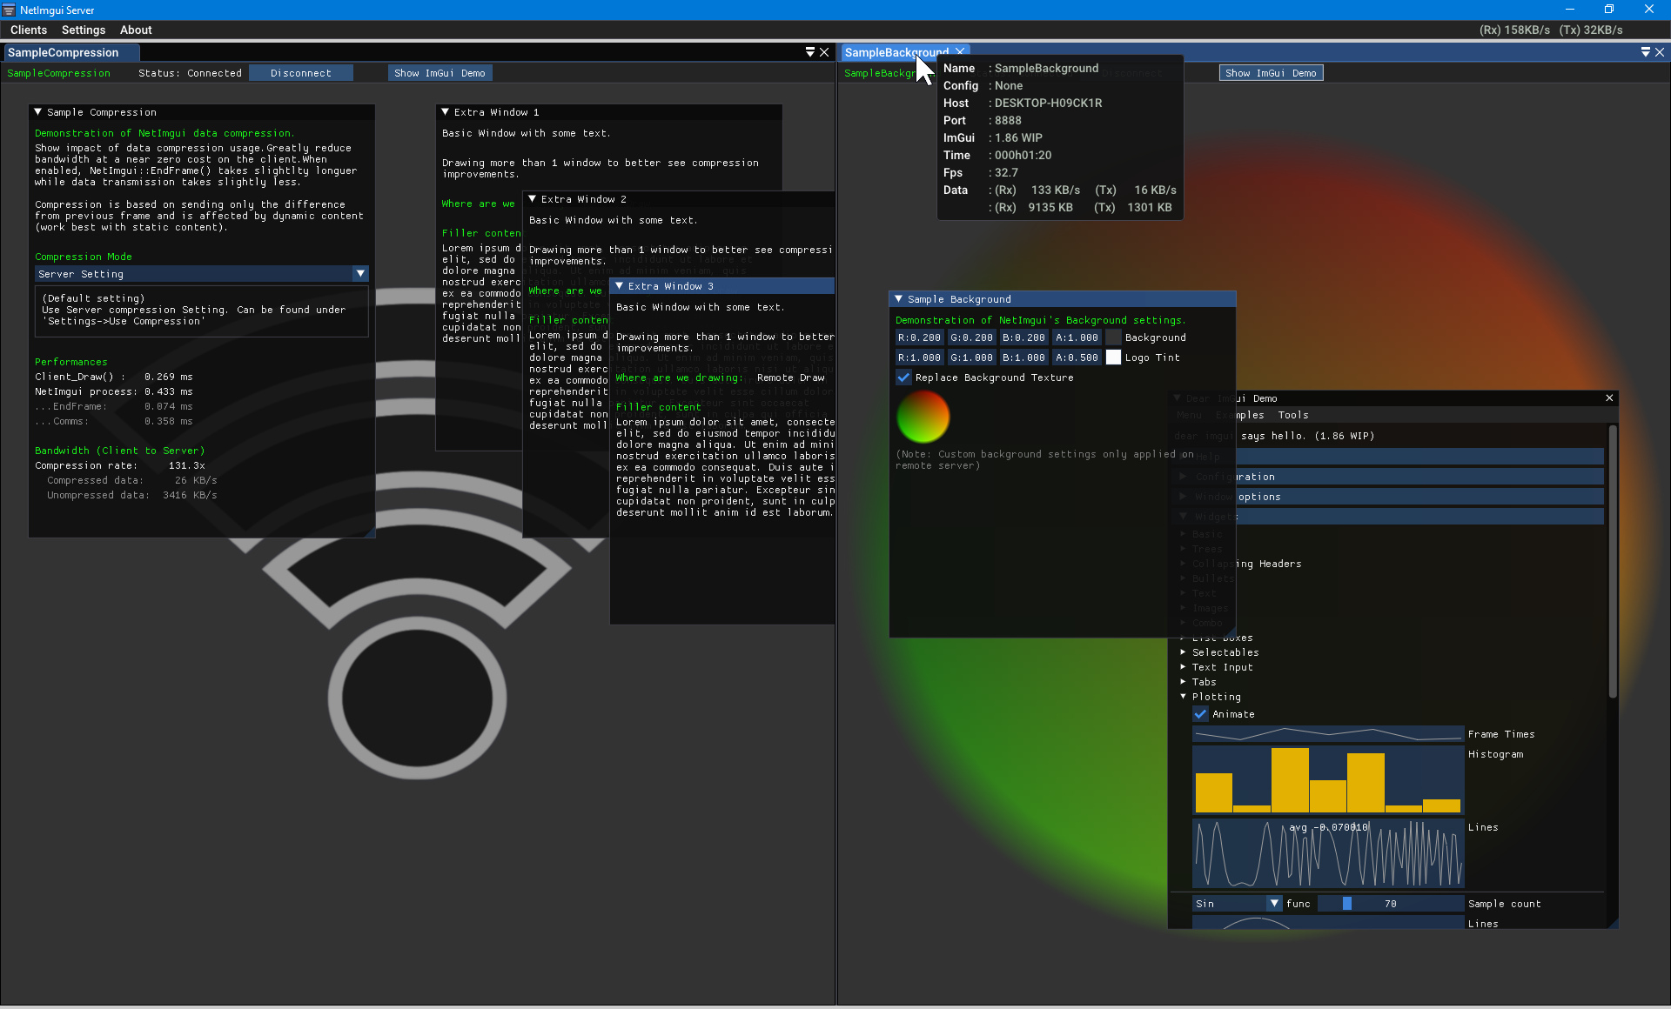1671x1009 pixels.
Task: Open the Settings menu
Action: (x=84, y=30)
